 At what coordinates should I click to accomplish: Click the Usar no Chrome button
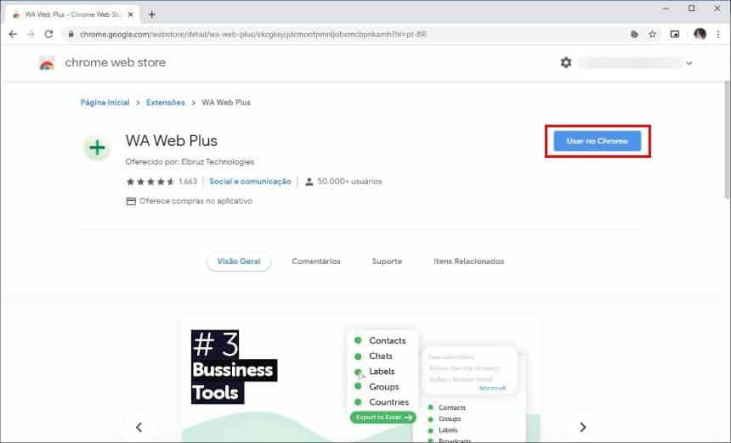coord(598,141)
